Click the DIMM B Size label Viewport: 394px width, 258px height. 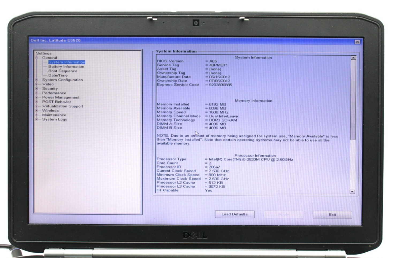coord(169,128)
